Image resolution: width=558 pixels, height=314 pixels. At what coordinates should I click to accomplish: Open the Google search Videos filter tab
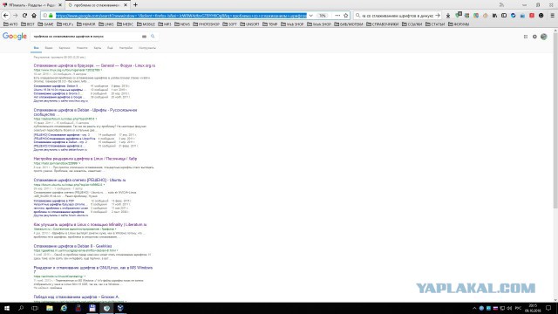point(49,48)
